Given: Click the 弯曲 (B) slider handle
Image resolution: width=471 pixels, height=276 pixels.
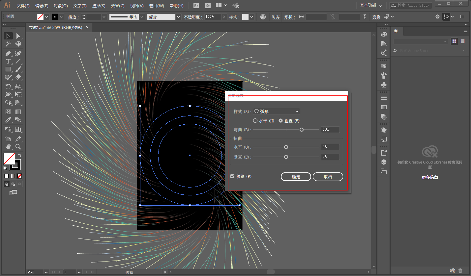Looking at the screenshot, I should [301, 130].
